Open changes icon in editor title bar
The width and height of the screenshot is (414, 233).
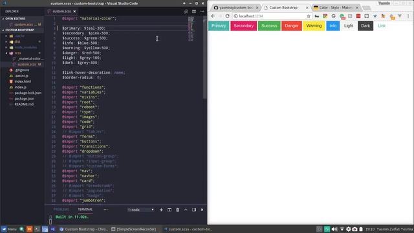click(186, 12)
